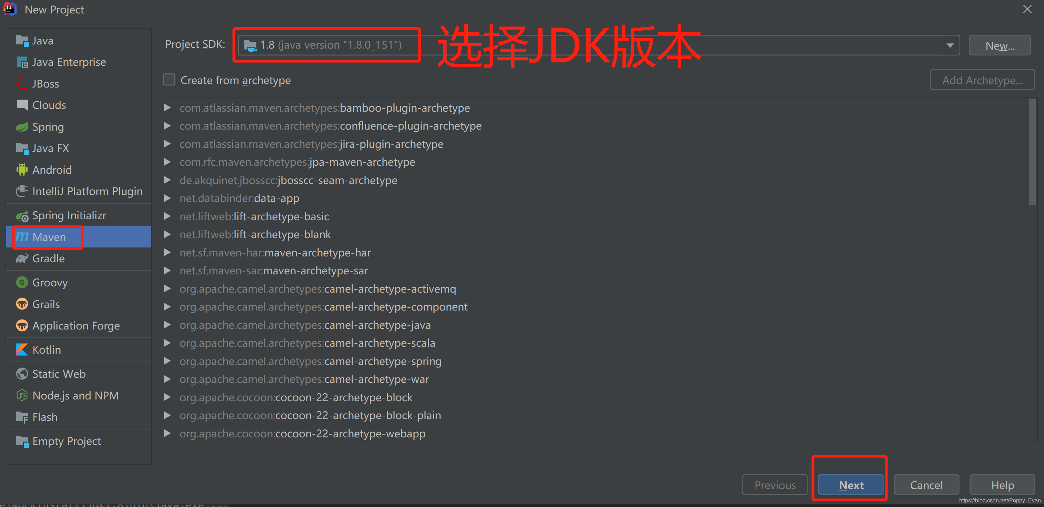This screenshot has height=507, width=1044.
Task: Select the JBoss red dotted icon
Action: pos(22,83)
